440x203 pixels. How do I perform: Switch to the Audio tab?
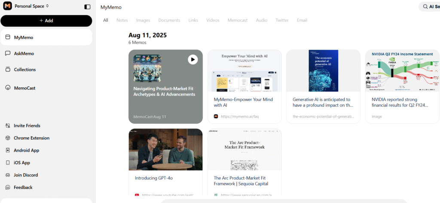pyautogui.click(x=262, y=20)
